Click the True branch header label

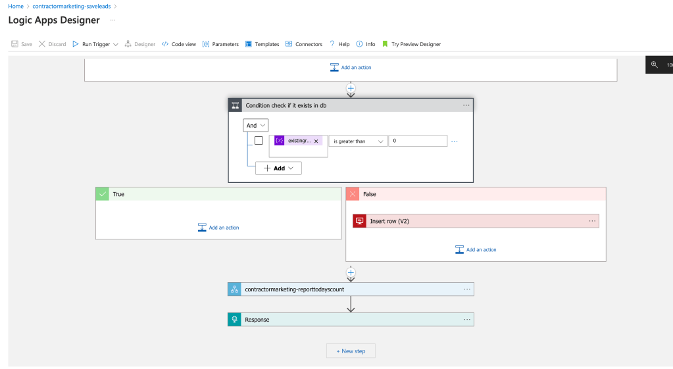tap(118, 194)
